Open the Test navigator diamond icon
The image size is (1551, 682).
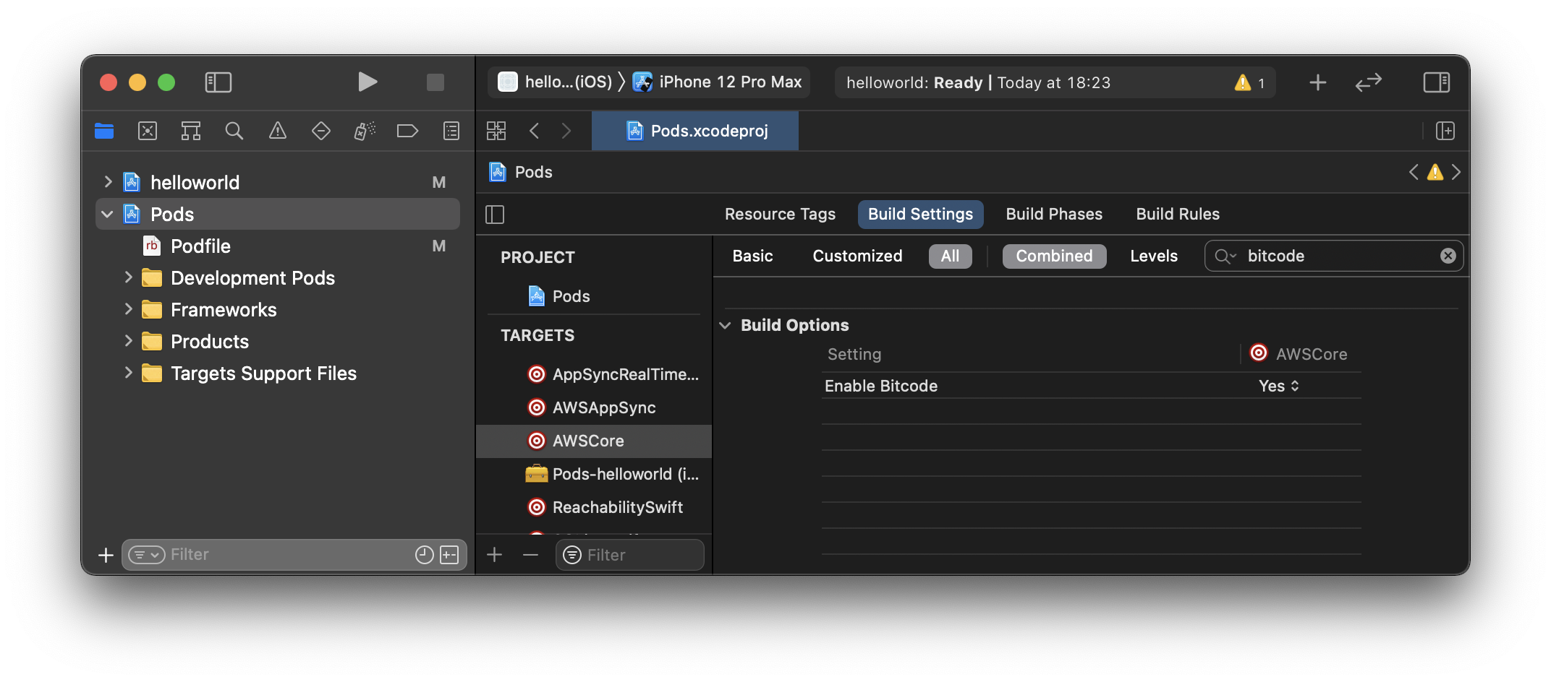(321, 131)
